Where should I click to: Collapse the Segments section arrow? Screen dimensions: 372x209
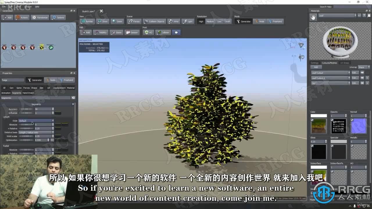(x=73, y=104)
